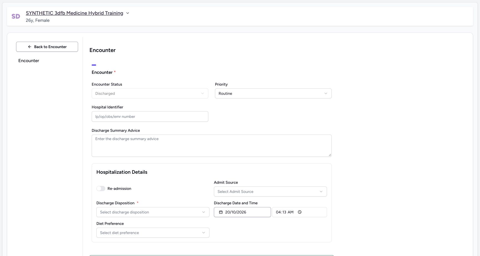Click the clock icon in discharge time field

point(299,212)
